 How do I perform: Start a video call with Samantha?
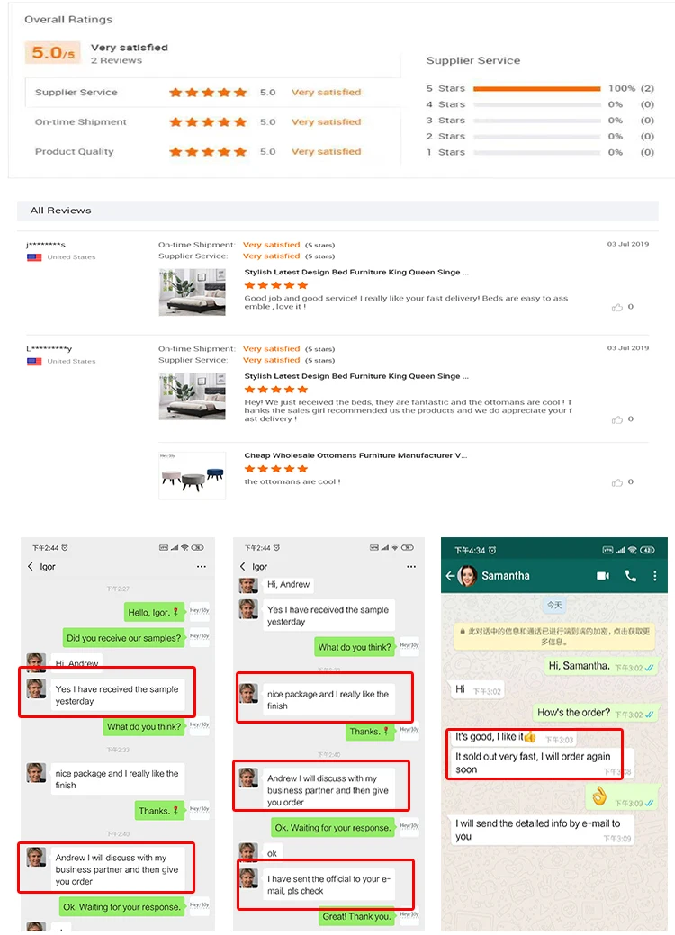(x=603, y=576)
